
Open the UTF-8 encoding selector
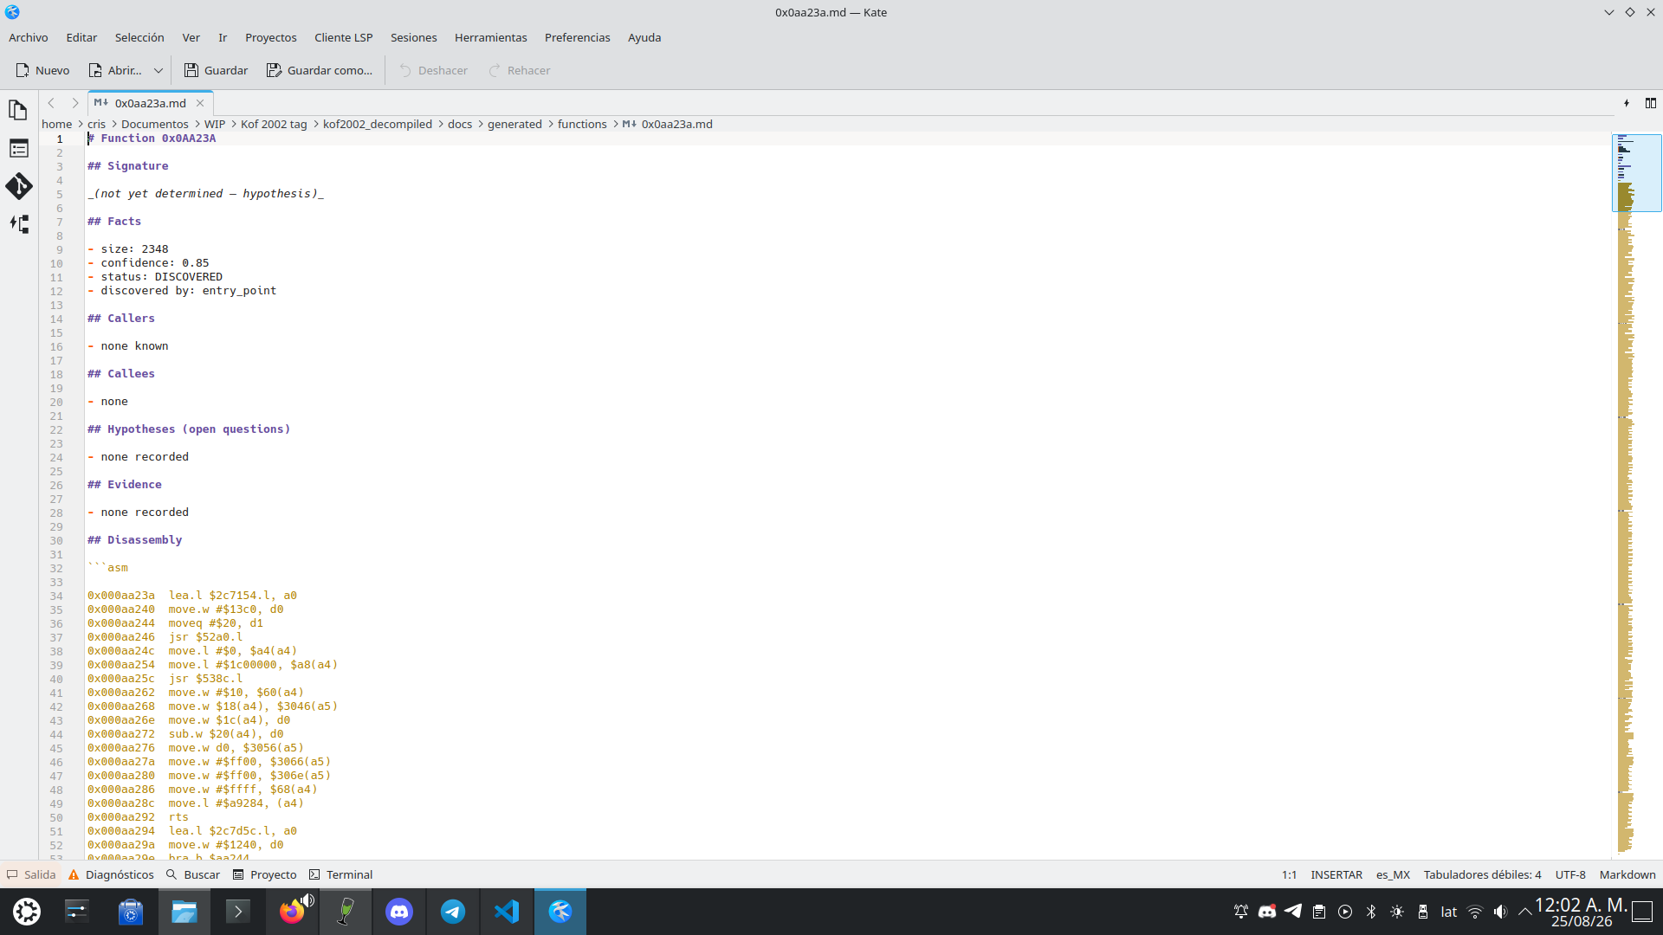1570,874
